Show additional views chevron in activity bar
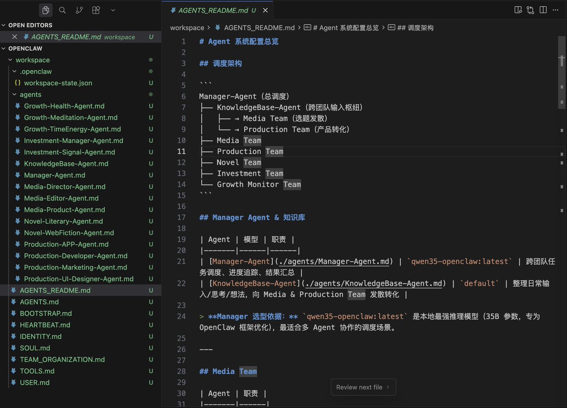 113,10
